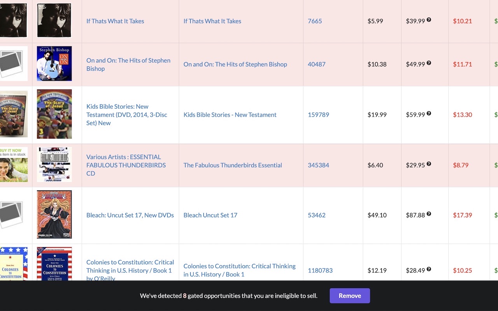The height and width of the screenshot is (311, 498).
Task: Open sales rank link 1180783
Action: point(320,270)
